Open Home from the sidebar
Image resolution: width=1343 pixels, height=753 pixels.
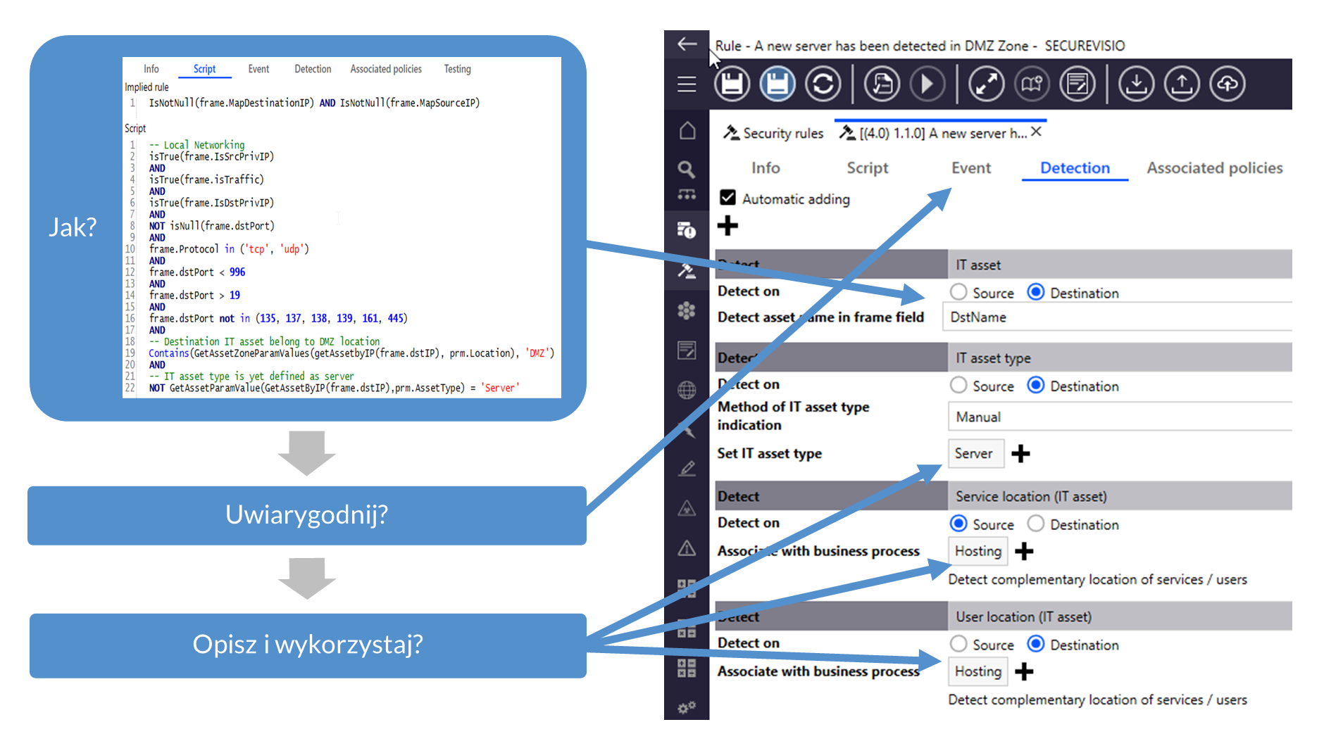point(687,131)
